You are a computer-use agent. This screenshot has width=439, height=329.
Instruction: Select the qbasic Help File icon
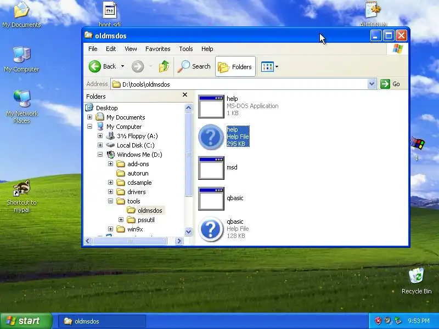[211, 229]
